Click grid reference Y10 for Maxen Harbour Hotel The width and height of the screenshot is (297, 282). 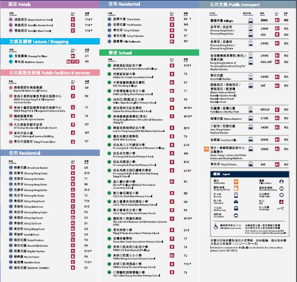coord(89,19)
